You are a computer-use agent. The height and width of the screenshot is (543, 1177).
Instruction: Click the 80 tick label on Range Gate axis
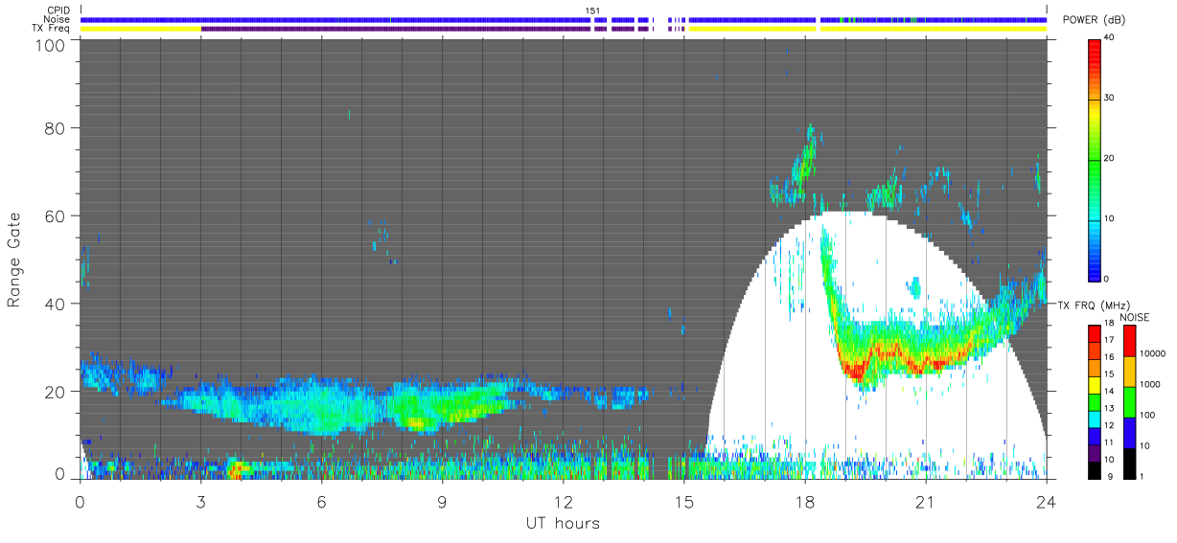tap(57, 127)
